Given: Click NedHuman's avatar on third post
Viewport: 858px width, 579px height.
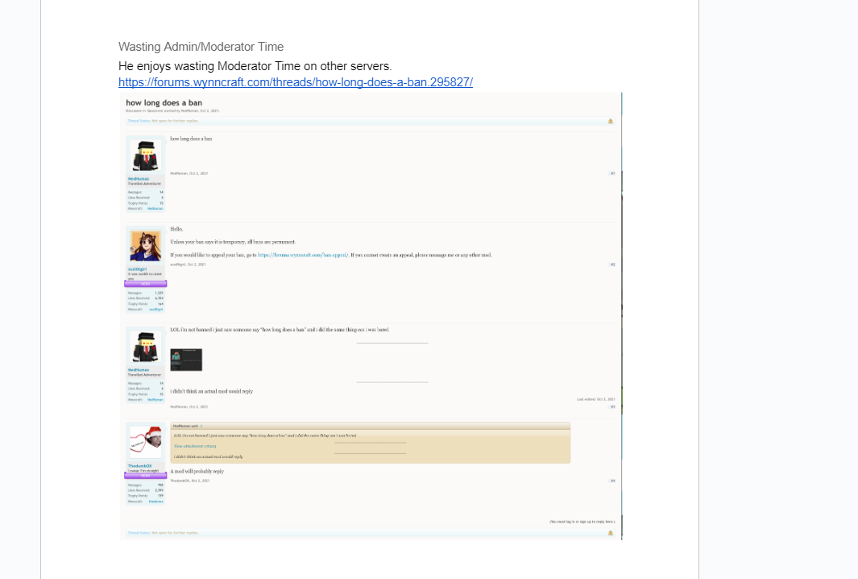Looking at the screenshot, I should pos(146,347).
